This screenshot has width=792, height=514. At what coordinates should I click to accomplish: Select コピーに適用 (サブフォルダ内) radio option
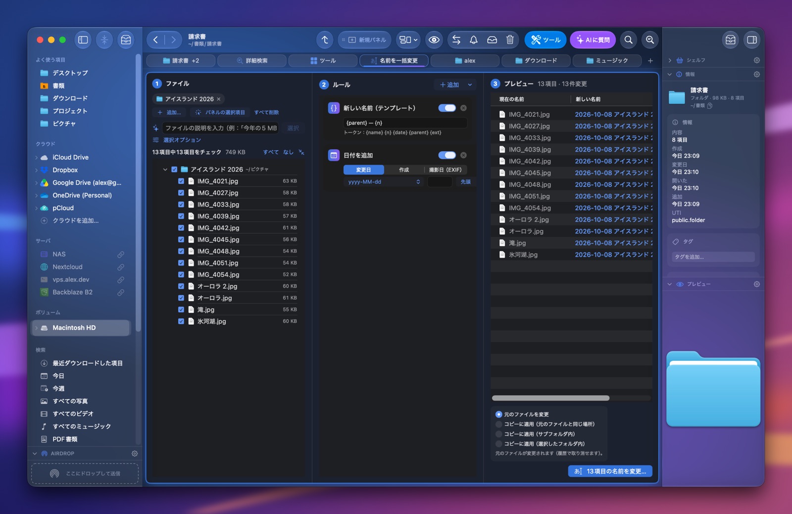pyautogui.click(x=499, y=434)
